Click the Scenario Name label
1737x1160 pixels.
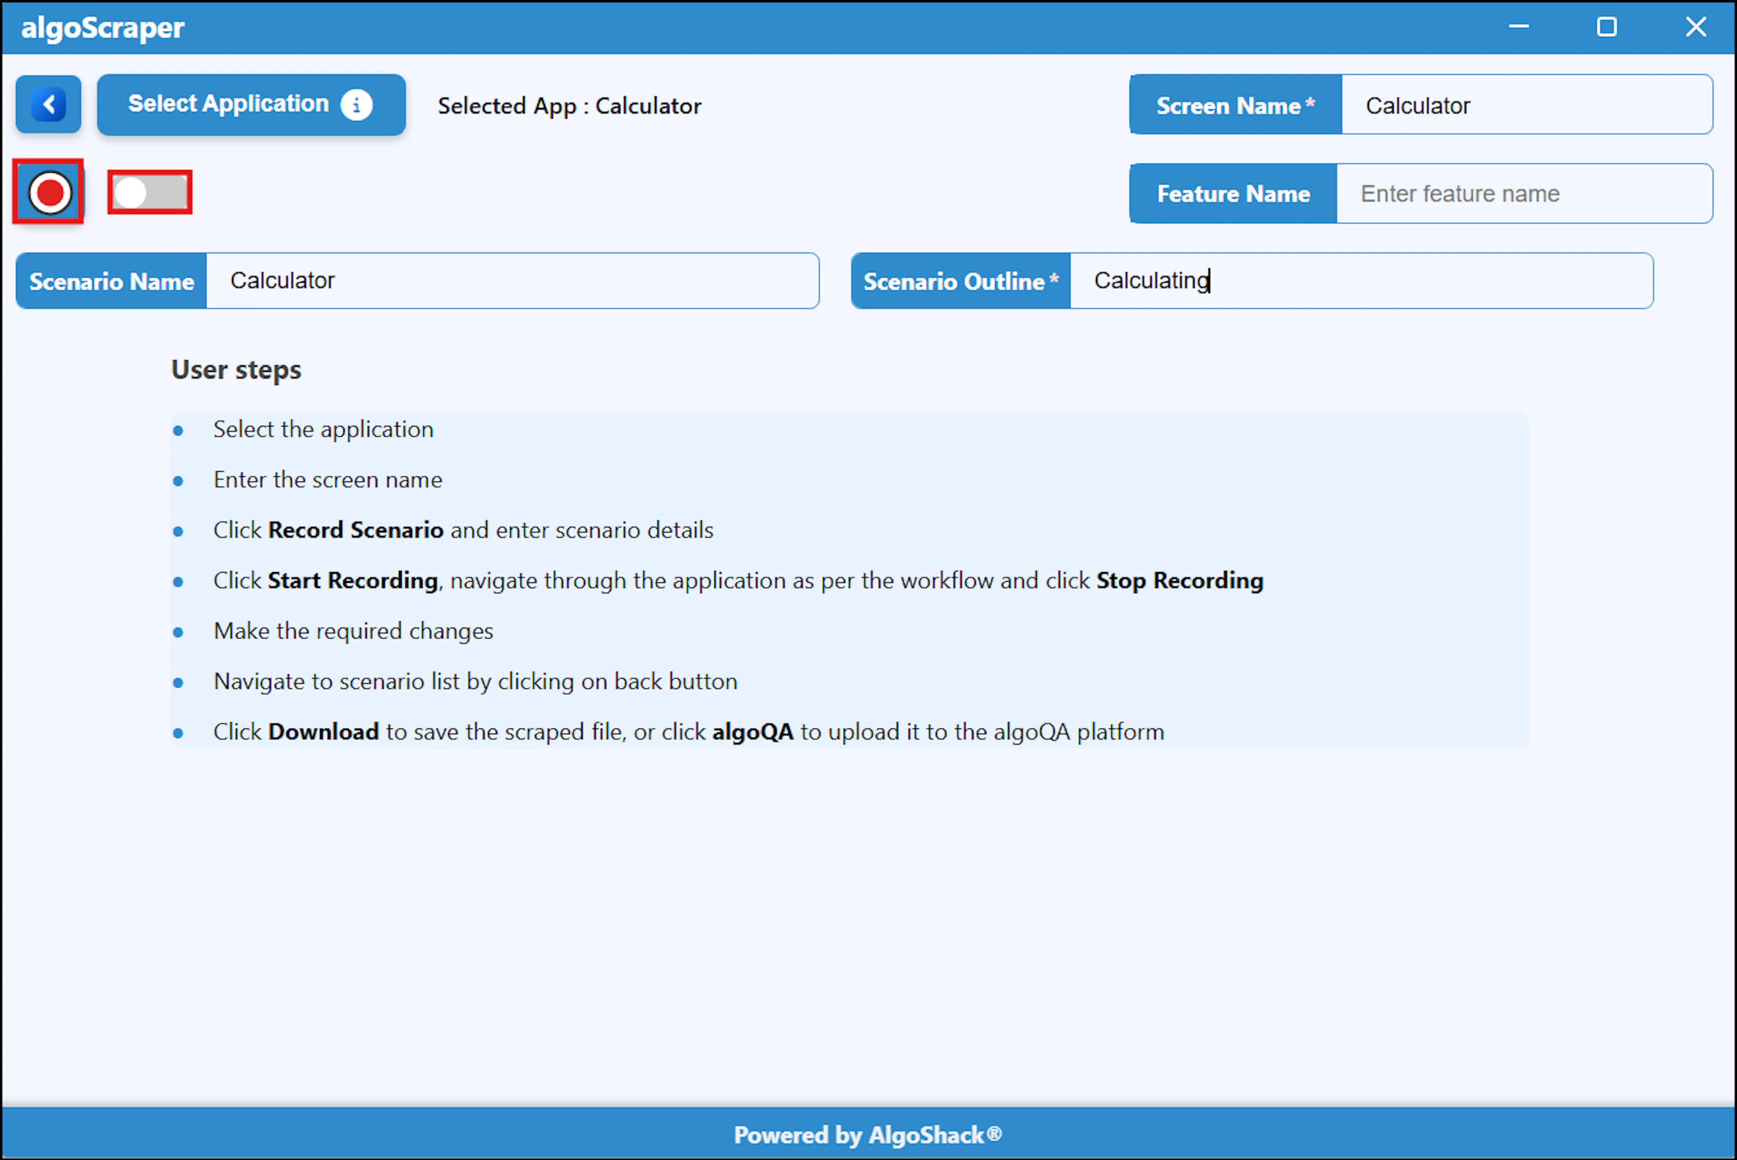pyautogui.click(x=112, y=280)
